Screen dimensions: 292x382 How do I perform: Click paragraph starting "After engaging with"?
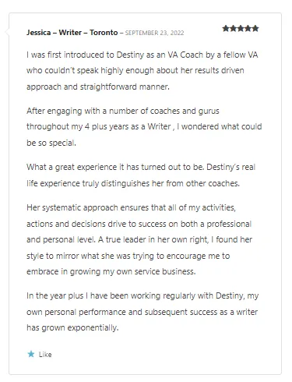144,127
